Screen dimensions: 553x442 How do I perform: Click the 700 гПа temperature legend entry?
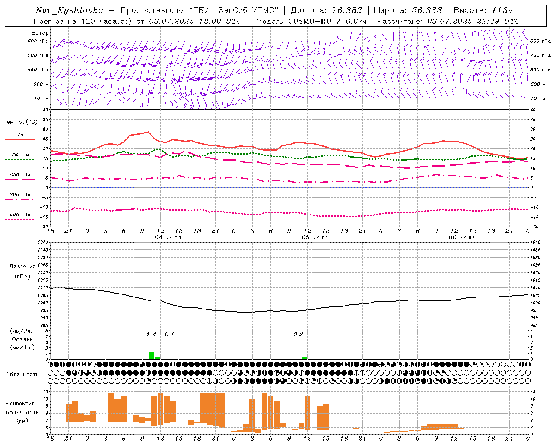pyautogui.click(x=20, y=196)
